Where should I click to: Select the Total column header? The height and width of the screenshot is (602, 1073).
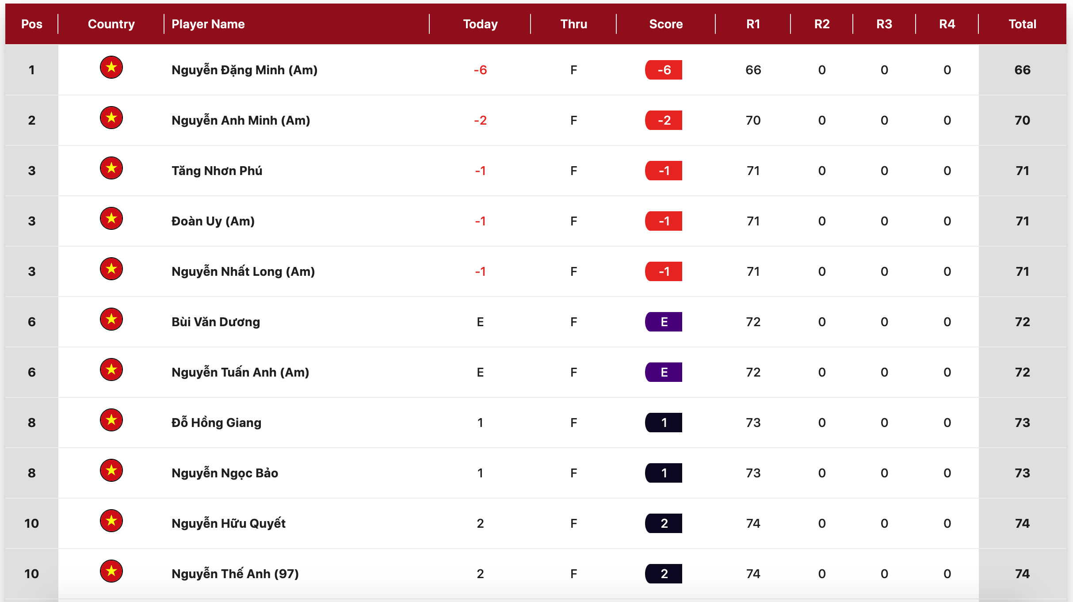pos(1022,24)
